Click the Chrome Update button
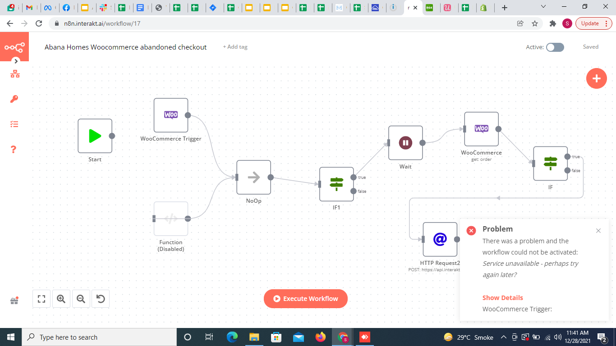The image size is (616, 346). click(x=593, y=23)
